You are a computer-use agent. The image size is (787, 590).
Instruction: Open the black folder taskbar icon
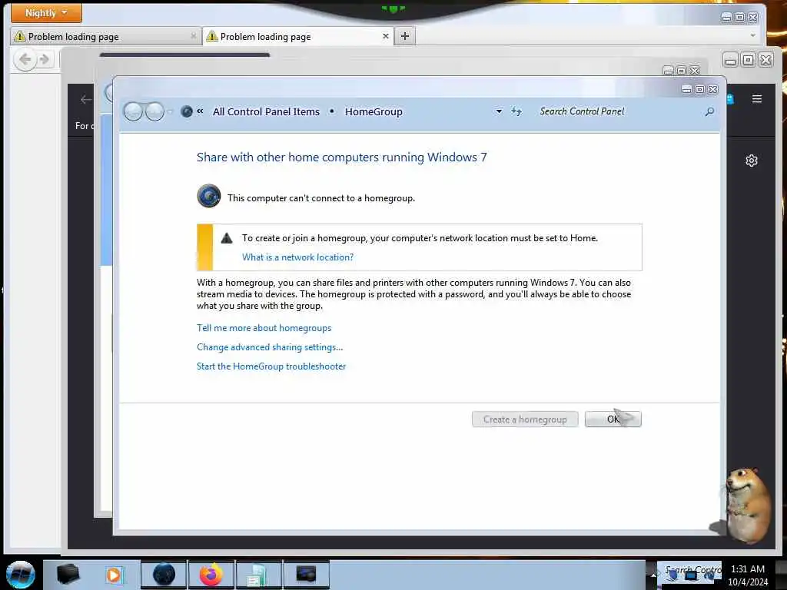(68, 575)
